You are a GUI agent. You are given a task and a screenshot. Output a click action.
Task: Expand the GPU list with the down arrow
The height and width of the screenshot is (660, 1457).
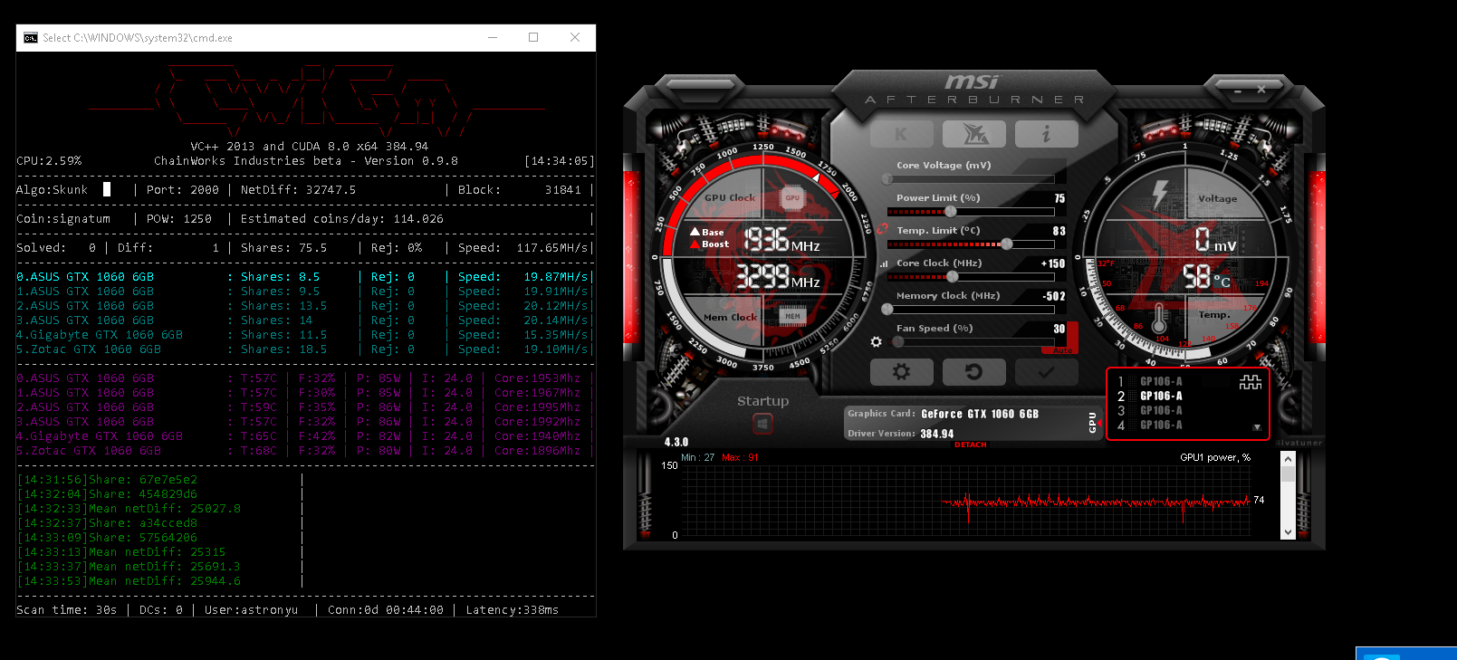tap(1257, 427)
